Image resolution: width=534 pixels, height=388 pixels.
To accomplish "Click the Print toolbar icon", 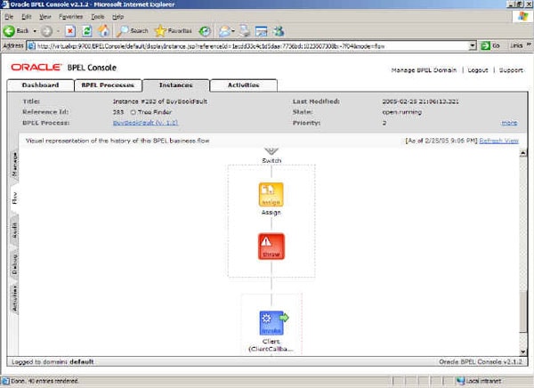I will point(244,31).
